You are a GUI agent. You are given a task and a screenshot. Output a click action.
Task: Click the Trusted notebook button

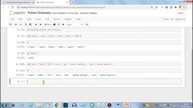(x=165, y=19)
